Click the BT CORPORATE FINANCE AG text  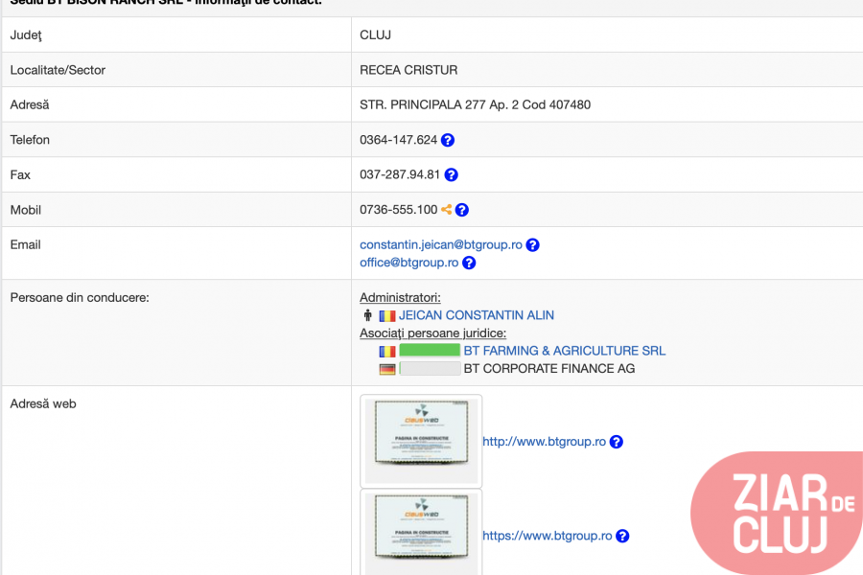(x=549, y=369)
